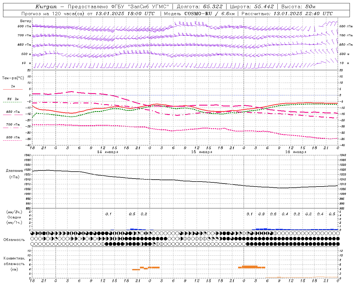The width and height of the screenshot is (354, 283).
Task: Click the '(км)' unit under convective cloudiness
Action: click(14, 269)
